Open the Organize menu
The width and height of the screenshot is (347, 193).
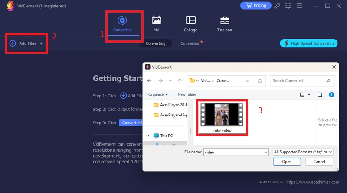pos(158,94)
